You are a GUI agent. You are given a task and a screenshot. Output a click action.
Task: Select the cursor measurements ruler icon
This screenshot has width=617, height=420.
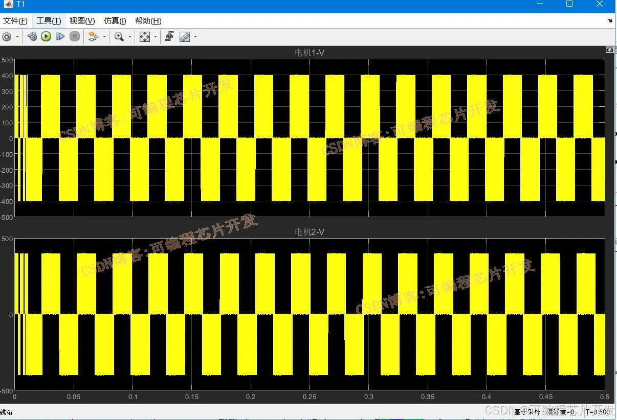click(x=185, y=37)
